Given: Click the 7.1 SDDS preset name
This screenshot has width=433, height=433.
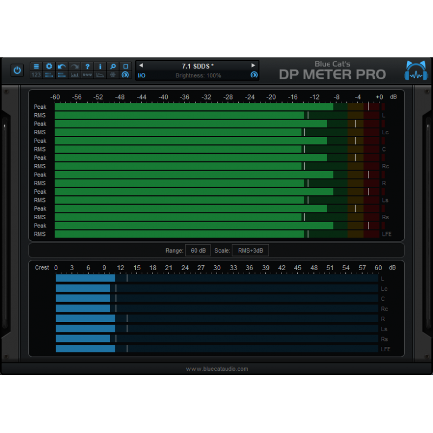Looking at the screenshot, I should click(x=197, y=65).
